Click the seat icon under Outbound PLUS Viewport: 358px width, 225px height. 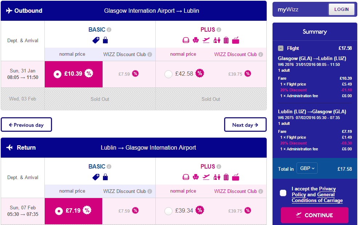pos(196,40)
